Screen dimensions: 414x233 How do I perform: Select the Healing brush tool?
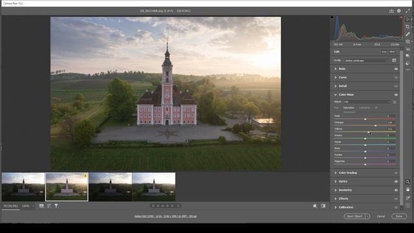(x=408, y=34)
